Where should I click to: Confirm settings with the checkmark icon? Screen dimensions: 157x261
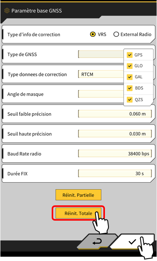(133, 242)
